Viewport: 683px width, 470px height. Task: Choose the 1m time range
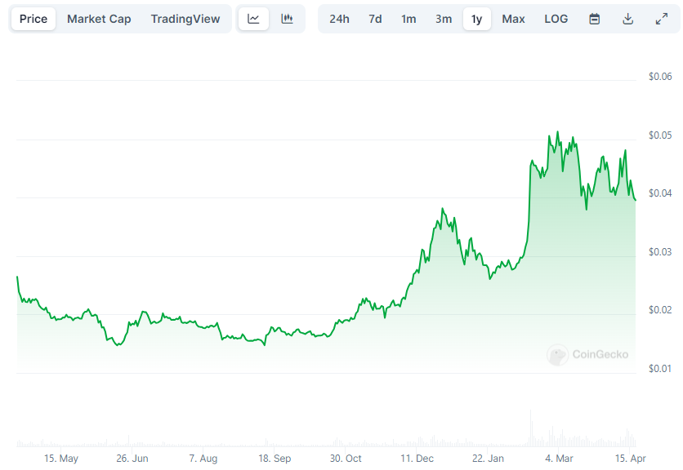pos(408,19)
